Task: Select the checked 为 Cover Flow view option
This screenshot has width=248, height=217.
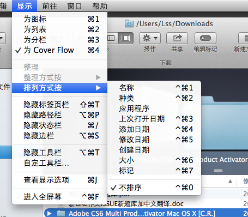Action: tap(59, 50)
